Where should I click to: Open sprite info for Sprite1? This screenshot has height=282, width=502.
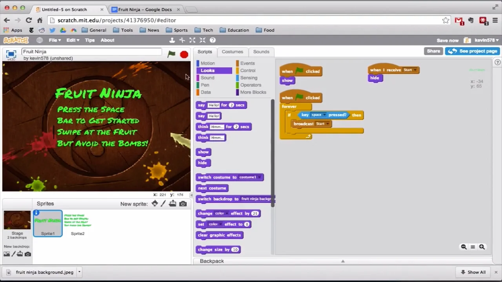36,213
